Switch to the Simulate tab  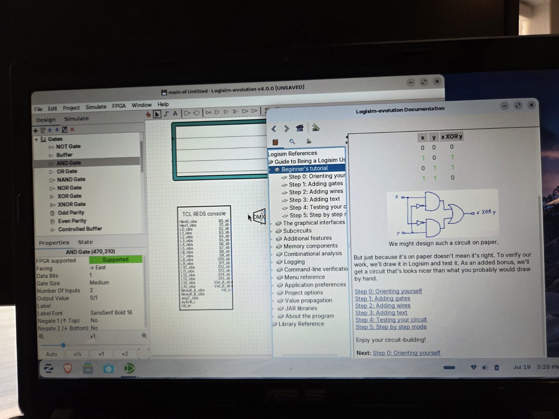click(77, 119)
